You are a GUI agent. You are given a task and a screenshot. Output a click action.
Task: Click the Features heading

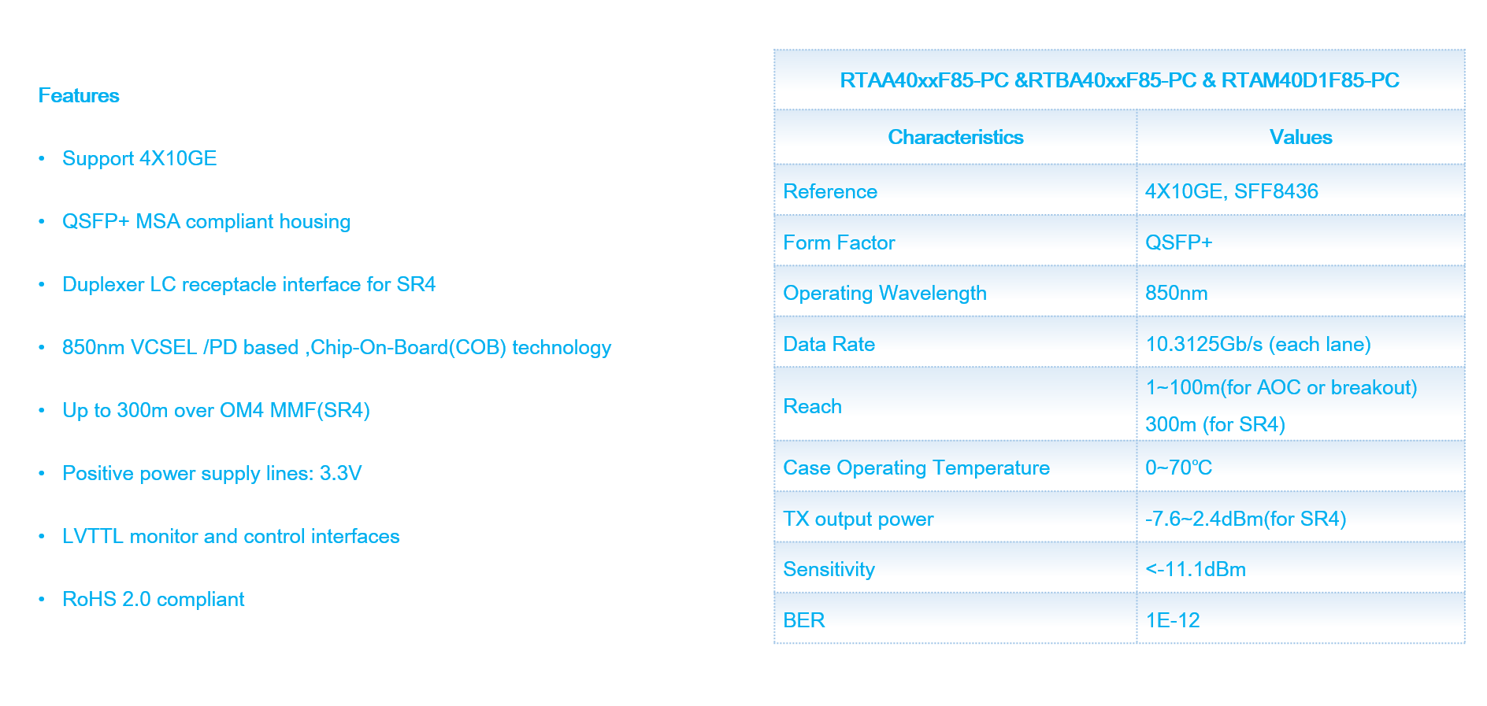pyautogui.click(x=79, y=95)
